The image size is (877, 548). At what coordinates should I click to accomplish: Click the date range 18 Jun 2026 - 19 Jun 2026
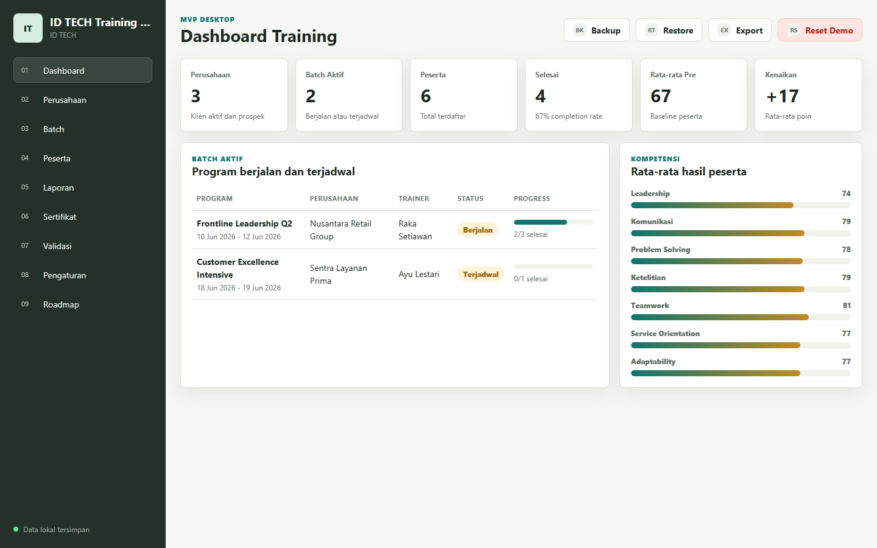(239, 288)
